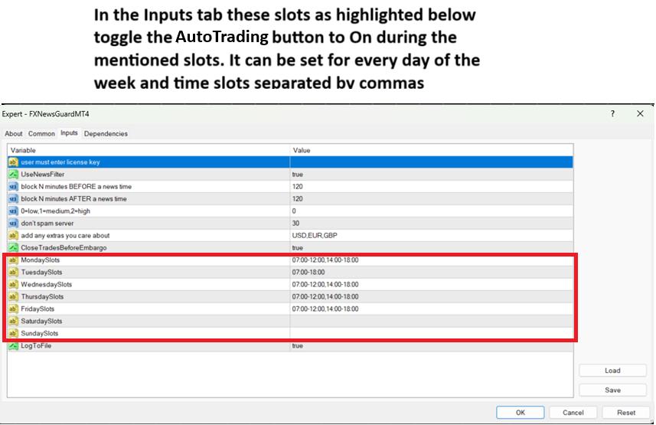Click the Load button
This screenshot has height=425, width=656.
(612, 371)
